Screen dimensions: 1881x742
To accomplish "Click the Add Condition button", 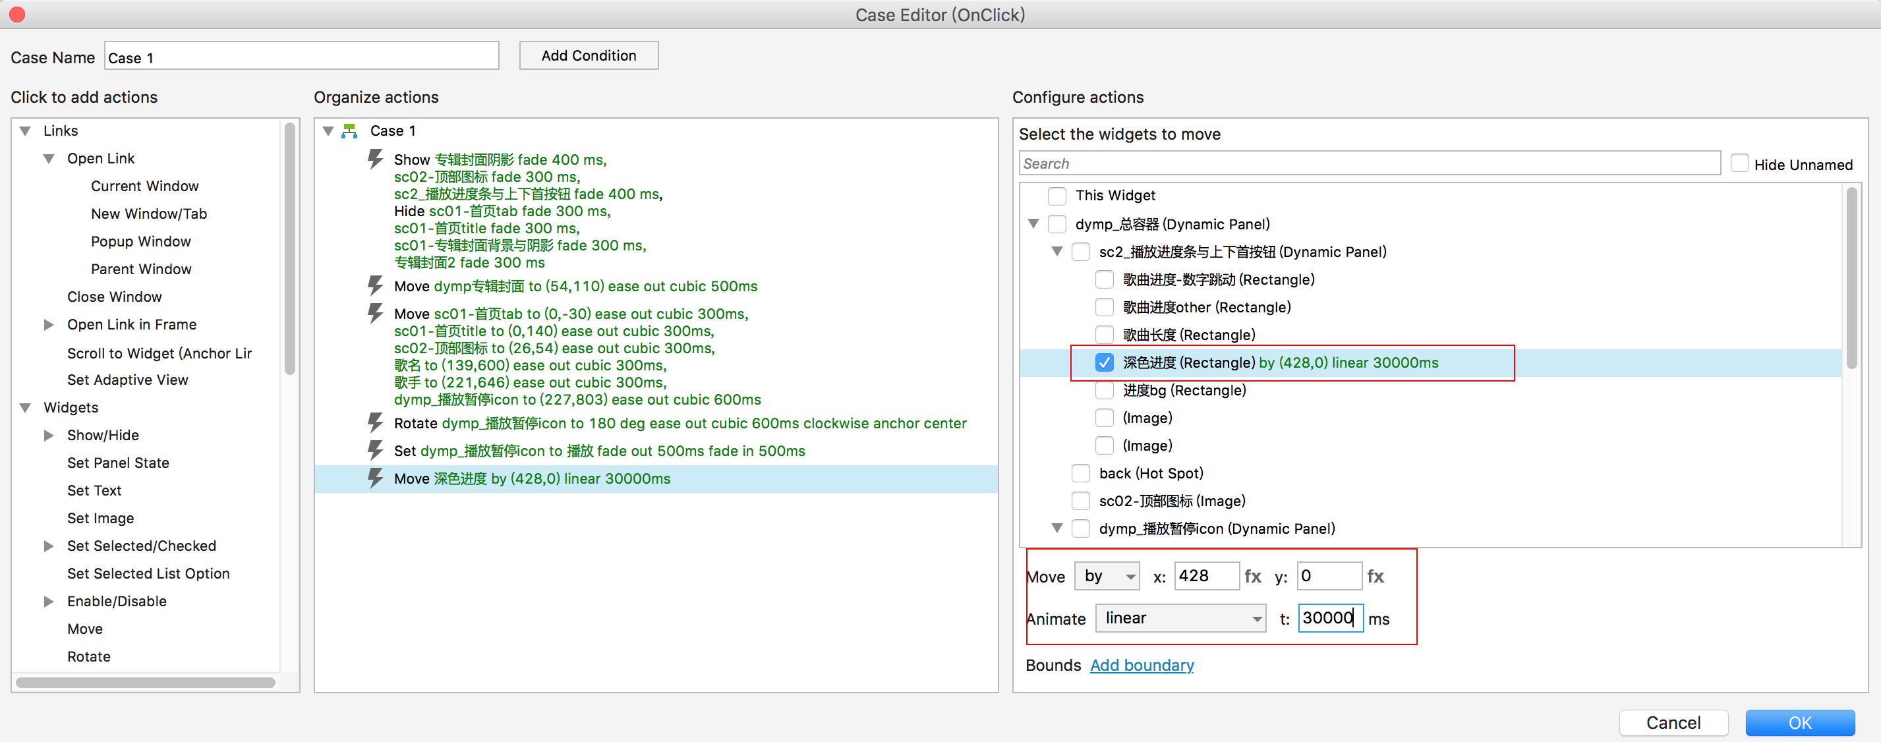I will click(x=589, y=55).
